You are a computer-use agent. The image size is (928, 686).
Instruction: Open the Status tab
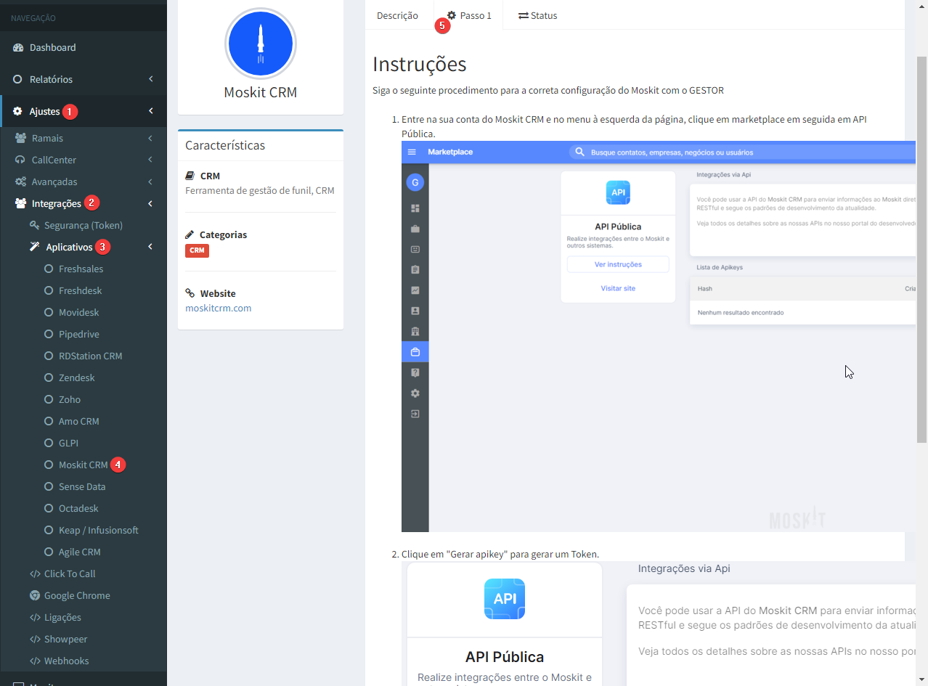click(x=537, y=15)
